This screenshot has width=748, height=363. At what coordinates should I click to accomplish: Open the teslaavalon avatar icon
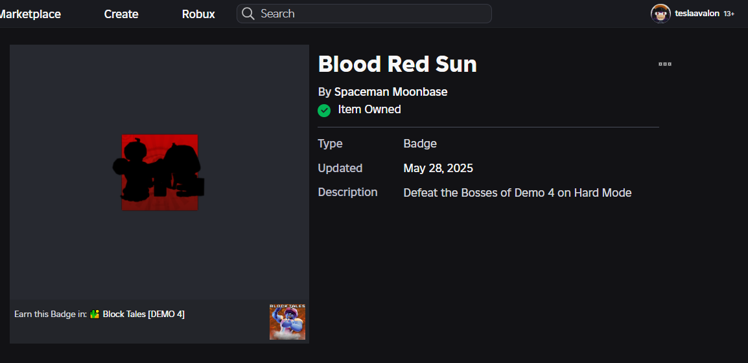coord(660,14)
